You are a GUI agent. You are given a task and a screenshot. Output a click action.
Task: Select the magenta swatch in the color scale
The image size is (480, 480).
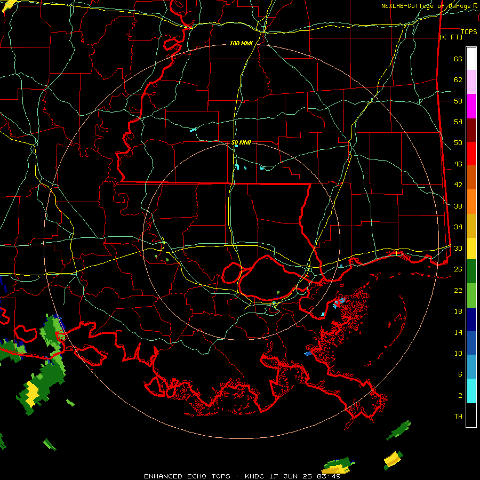click(x=471, y=106)
